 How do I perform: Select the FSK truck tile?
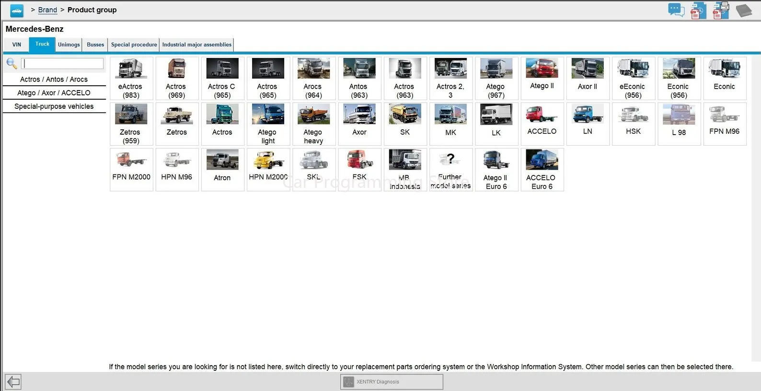(x=359, y=169)
